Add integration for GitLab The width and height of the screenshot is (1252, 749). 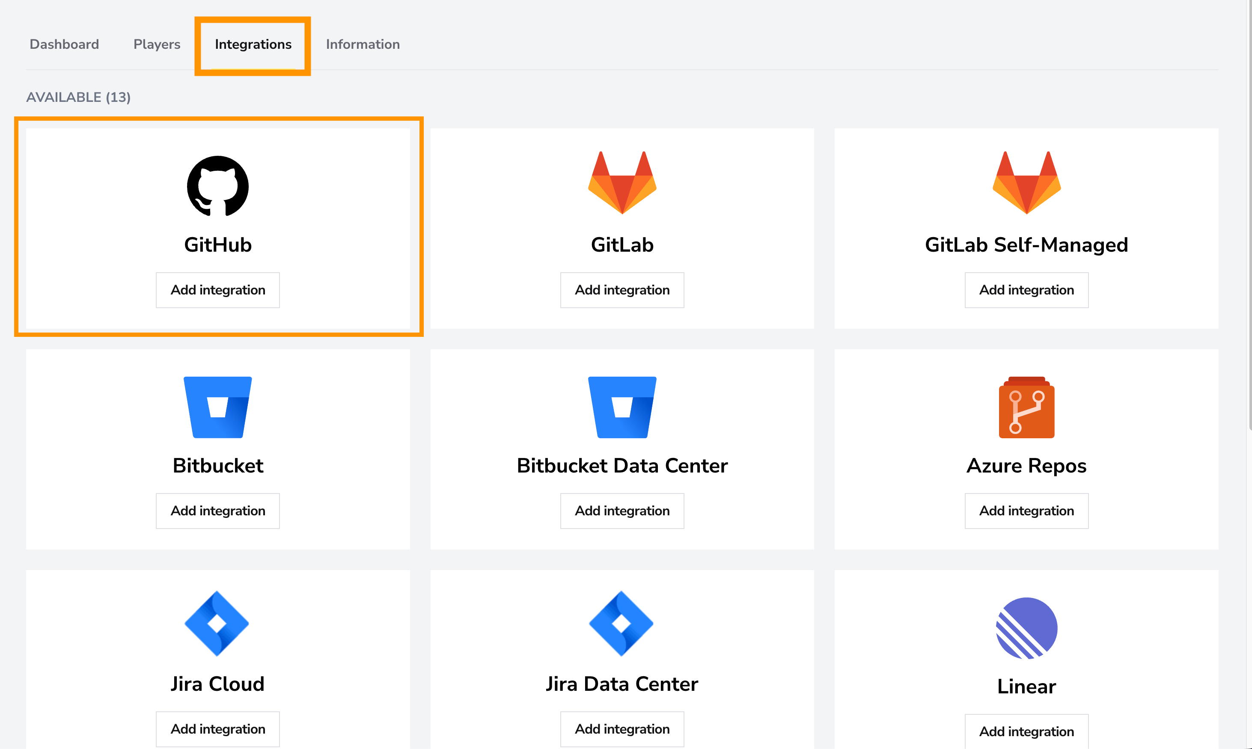pos(622,290)
